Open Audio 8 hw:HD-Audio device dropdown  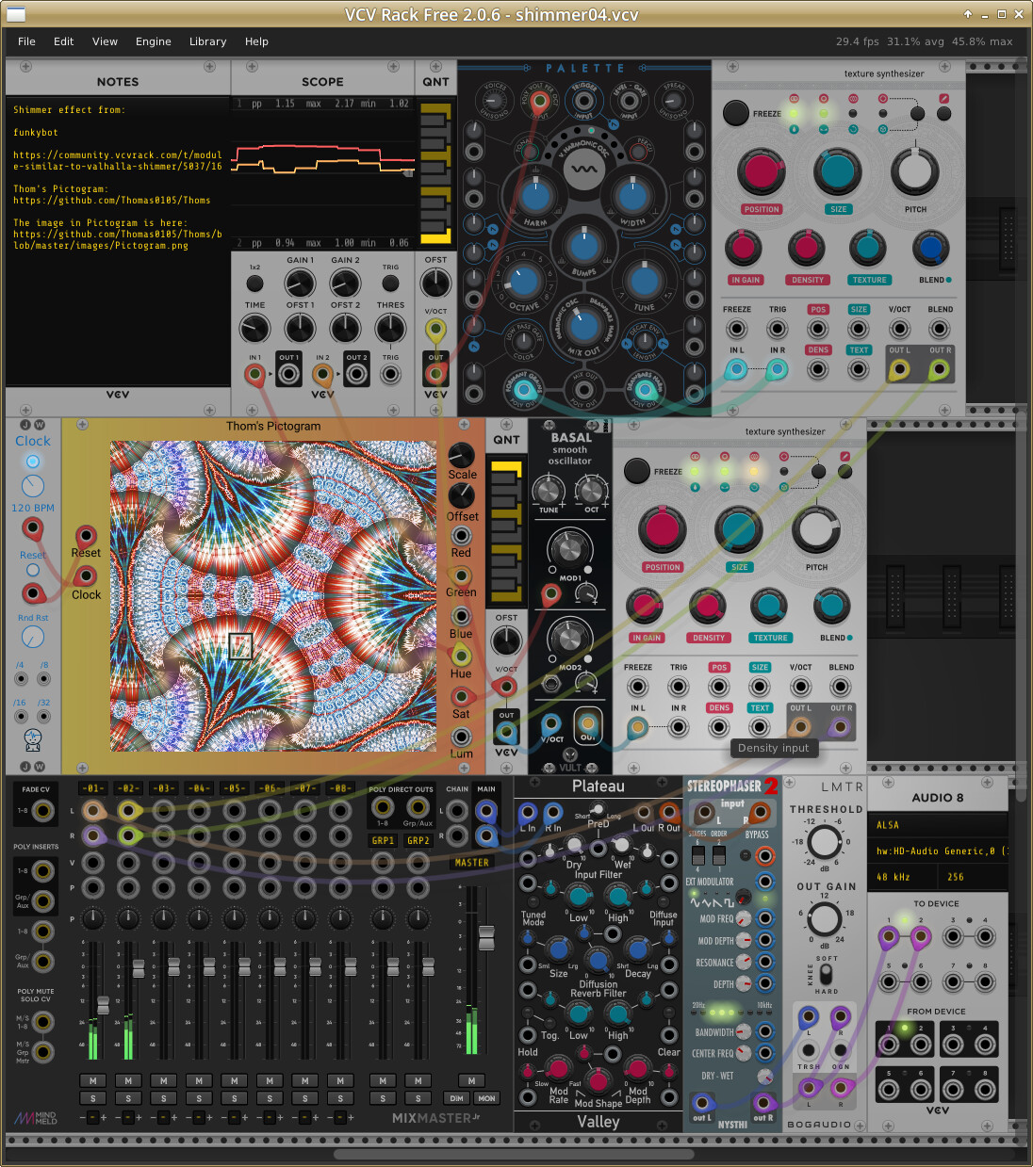point(937,851)
